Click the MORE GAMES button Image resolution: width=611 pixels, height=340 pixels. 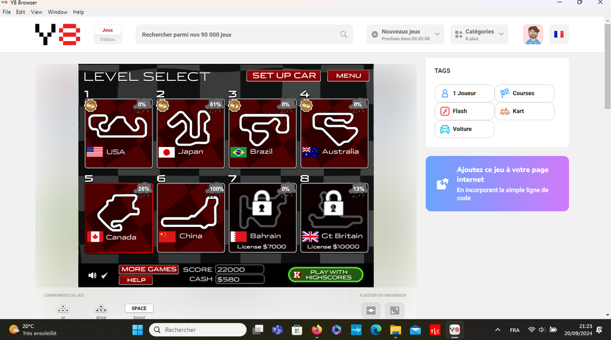[x=149, y=269]
